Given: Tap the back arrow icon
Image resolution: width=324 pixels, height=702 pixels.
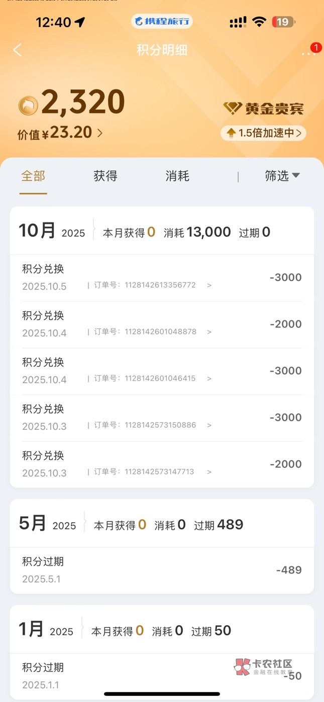Looking at the screenshot, I should (x=18, y=50).
